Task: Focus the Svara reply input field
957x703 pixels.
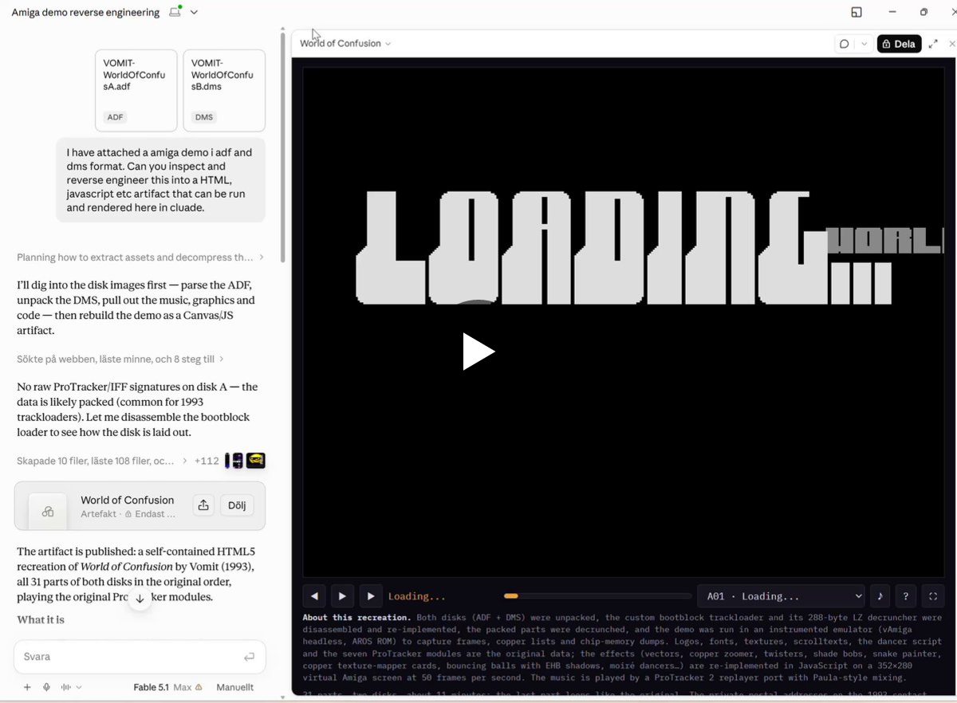Action: point(140,657)
